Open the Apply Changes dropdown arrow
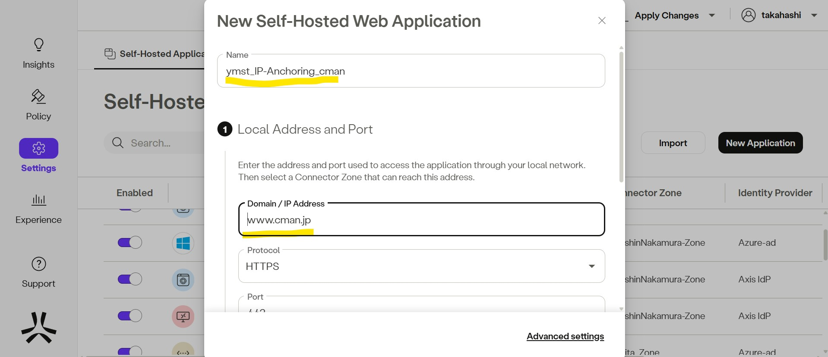The width and height of the screenshot is (828, 357). tap(712, 16)
